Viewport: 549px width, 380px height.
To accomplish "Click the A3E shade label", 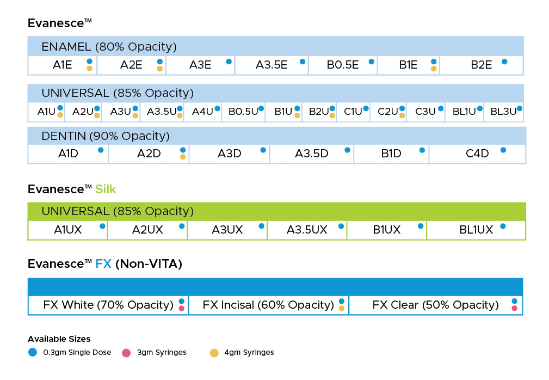I will pyautogui.click(x=200, y=65).
